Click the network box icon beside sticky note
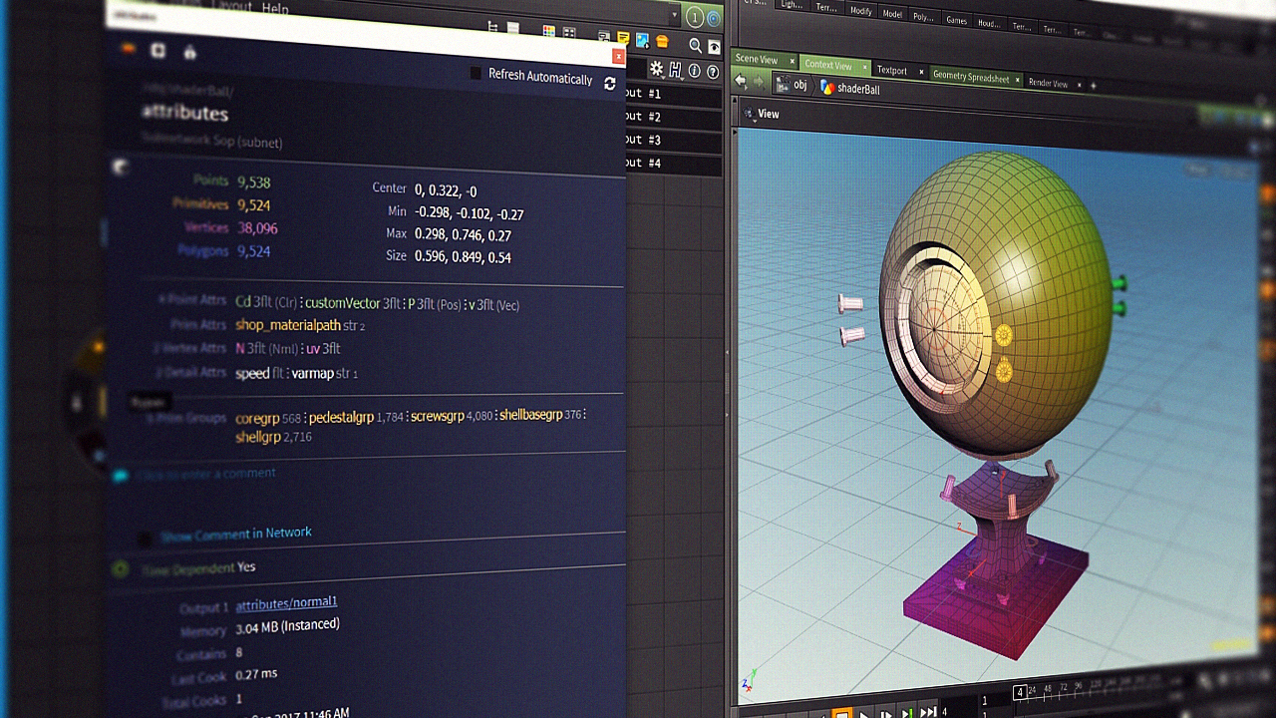This screenshot has height=718, width=1276. point(602,38)
